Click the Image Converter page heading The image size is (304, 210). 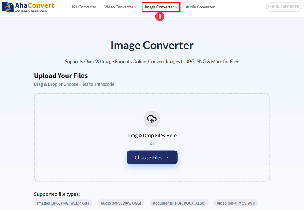coord(152,45)
